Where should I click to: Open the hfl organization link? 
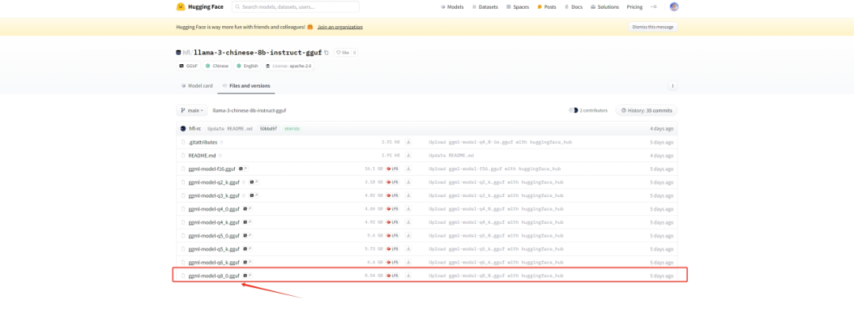click(187, 52)
